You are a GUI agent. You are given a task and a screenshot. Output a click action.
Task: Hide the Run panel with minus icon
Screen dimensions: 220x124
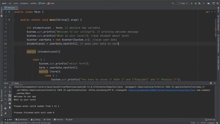[215, 83]
